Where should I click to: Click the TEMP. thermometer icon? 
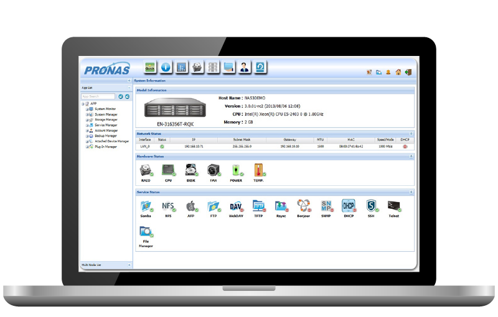click(x=258, y=170)
